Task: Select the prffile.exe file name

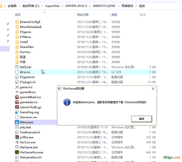Action: coord(27,137)
